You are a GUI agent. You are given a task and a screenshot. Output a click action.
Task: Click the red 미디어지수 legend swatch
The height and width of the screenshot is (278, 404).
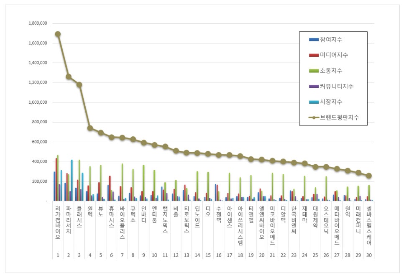pyautogui.click(x=314, y=55)
